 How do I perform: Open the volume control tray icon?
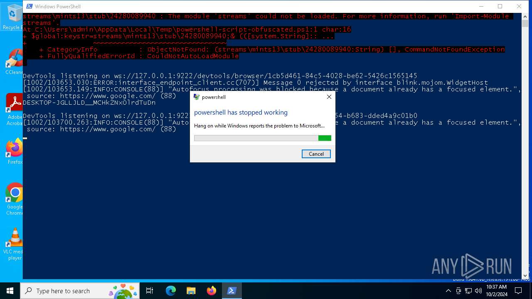tap(478, 291)
